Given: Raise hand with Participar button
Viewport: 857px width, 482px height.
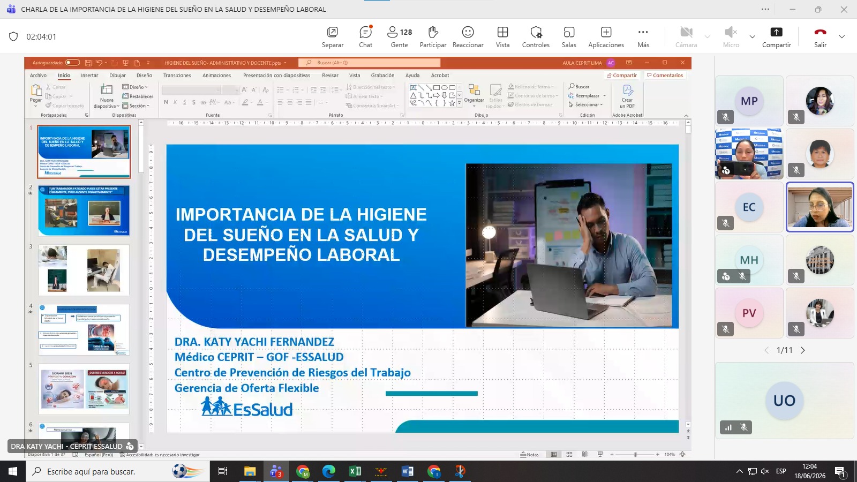Looking at the screenshot, I should (433, 37).
